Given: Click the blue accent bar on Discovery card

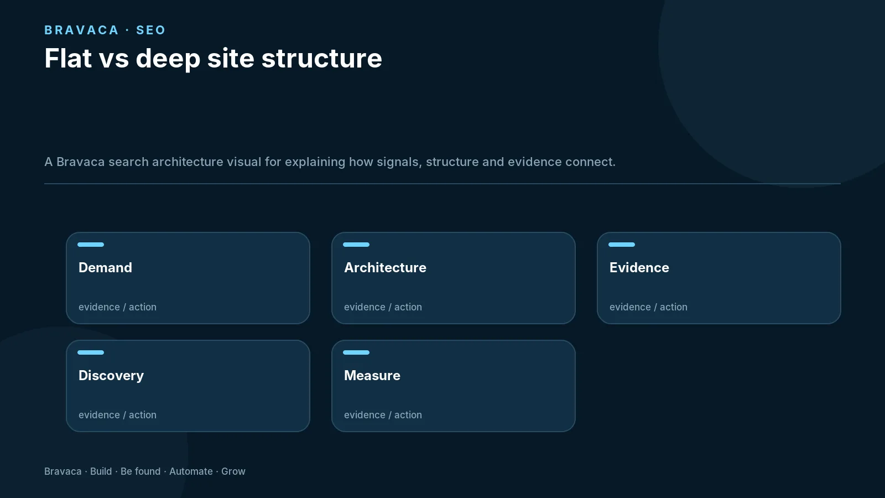Looking at the screenshot, I should [91, 352].
